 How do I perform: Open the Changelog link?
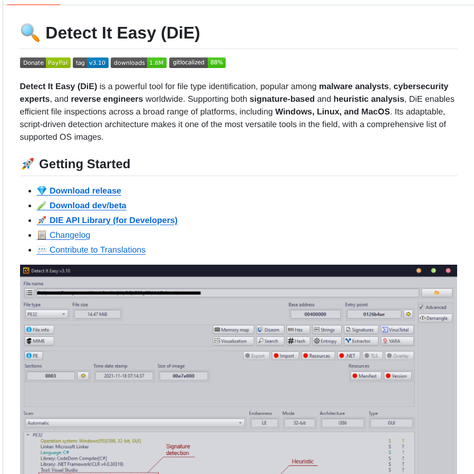69,235
